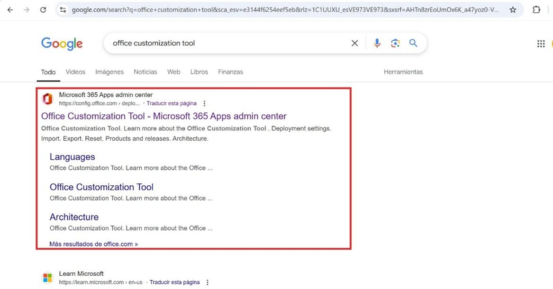The image size is (553, 289).
Task: Start voice search with the microphone
Action: (x=377, y=43)
